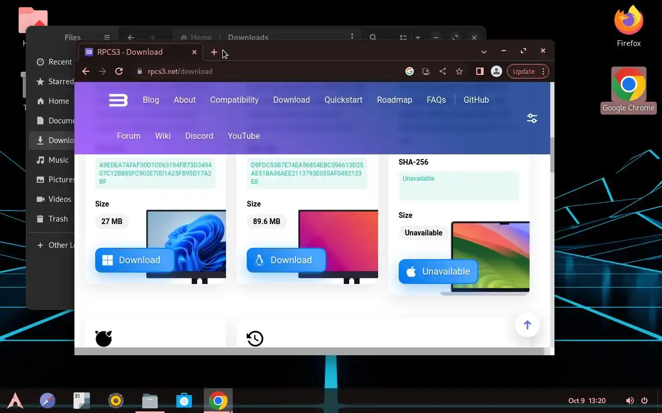Share this page icon

(443, 71)
